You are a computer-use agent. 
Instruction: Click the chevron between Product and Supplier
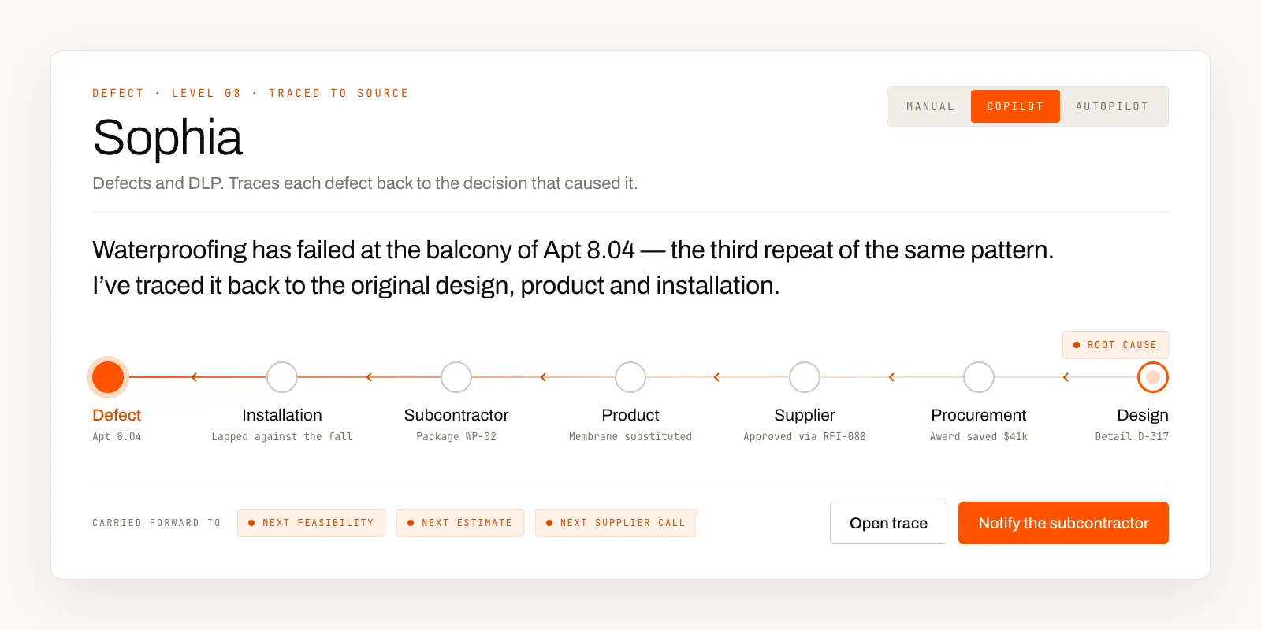click(717, 377)
